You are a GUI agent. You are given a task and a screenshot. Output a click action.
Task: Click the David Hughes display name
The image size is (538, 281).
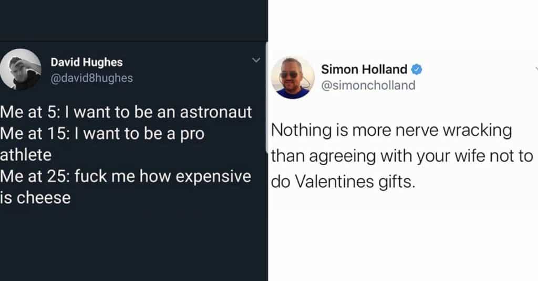pyautogui.click(x=87, y=62)
